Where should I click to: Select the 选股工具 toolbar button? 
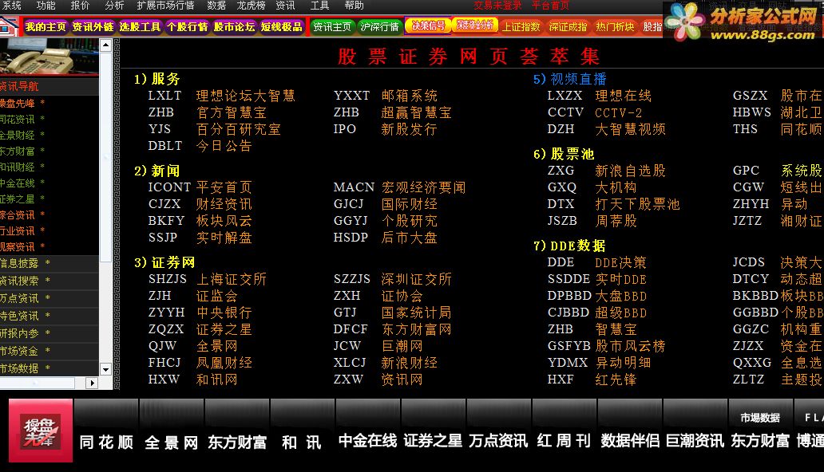pos(140,27)
